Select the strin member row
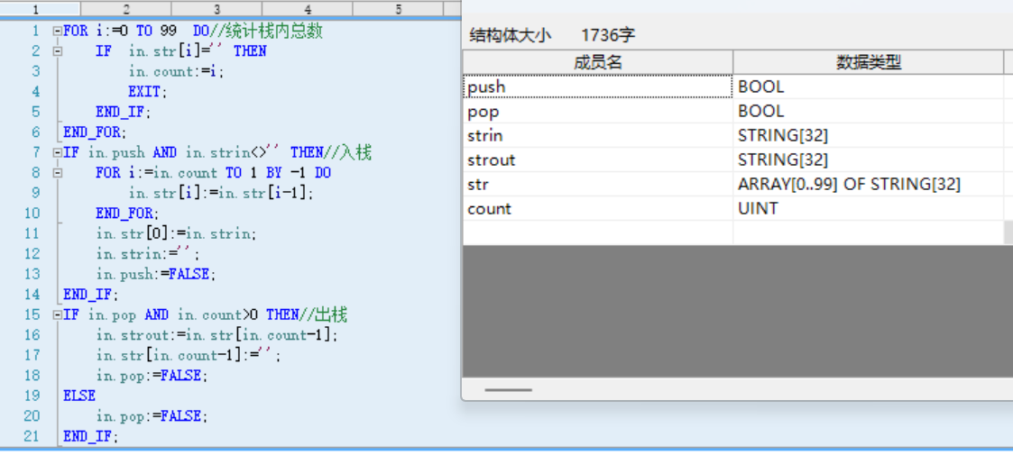Viewport: 1013px width, 455px height. coord(597,136)
